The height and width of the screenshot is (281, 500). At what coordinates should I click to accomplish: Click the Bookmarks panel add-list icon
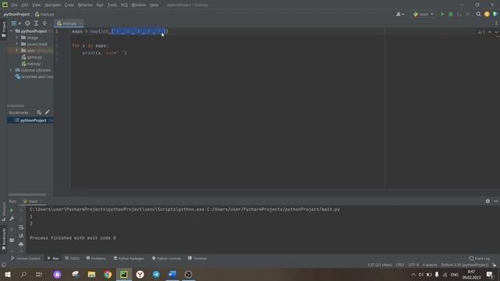39,112
